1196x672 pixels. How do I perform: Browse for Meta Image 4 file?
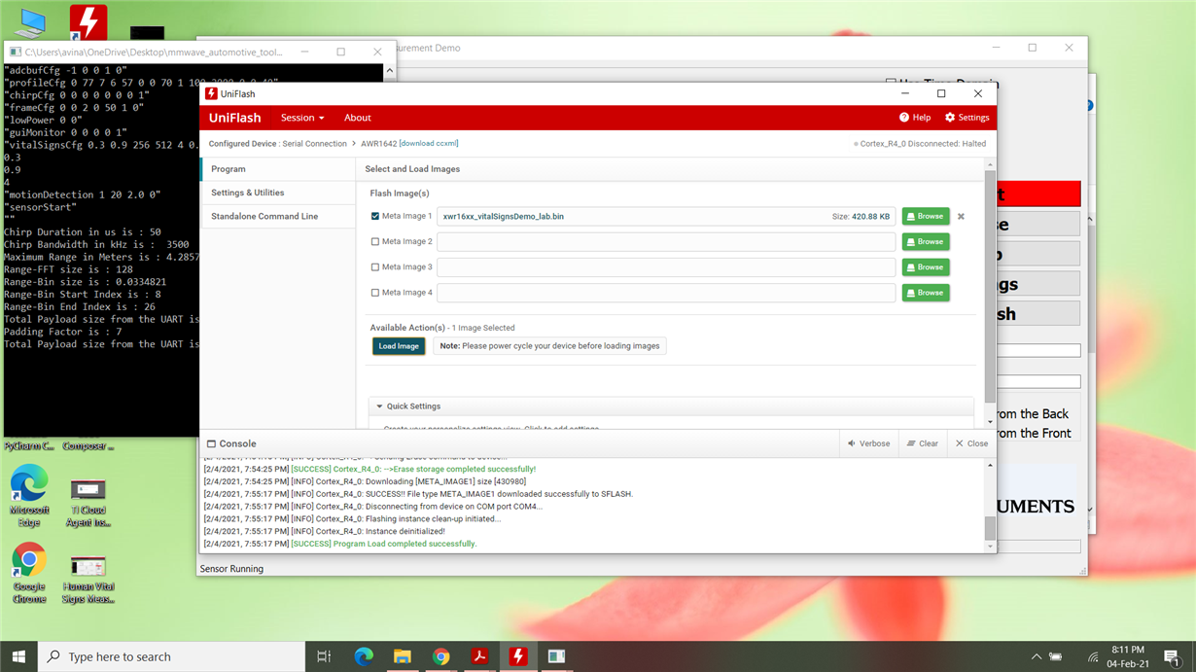[925, 293]
